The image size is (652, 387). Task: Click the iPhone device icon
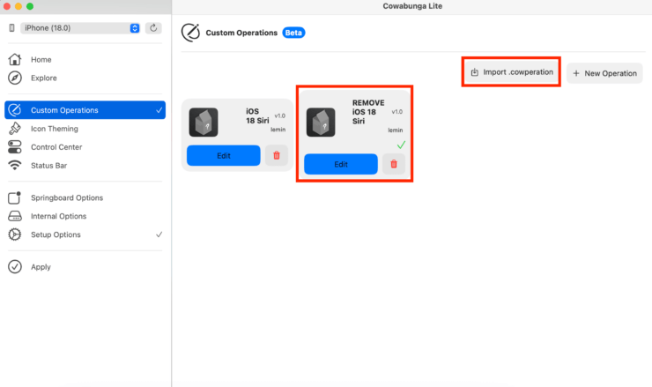pyautogui.click(x=11, y=28)
